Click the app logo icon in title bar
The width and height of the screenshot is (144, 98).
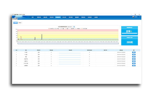point(13,14)
